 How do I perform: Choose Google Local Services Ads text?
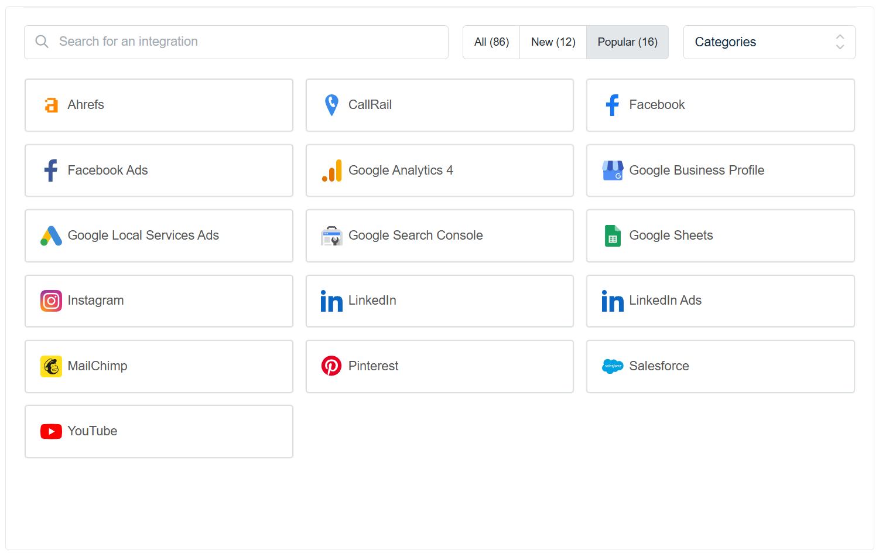point(143,236)
